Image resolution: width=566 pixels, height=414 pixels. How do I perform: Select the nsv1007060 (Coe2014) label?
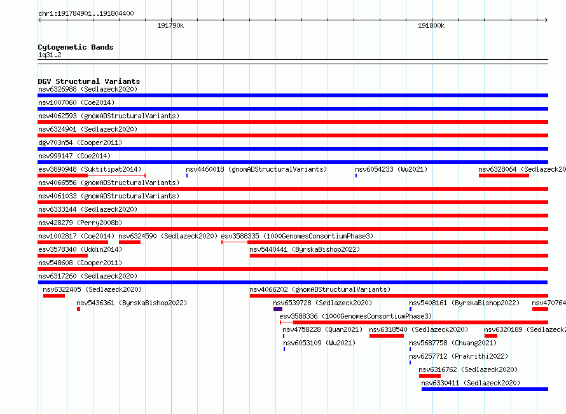[76, 102]
